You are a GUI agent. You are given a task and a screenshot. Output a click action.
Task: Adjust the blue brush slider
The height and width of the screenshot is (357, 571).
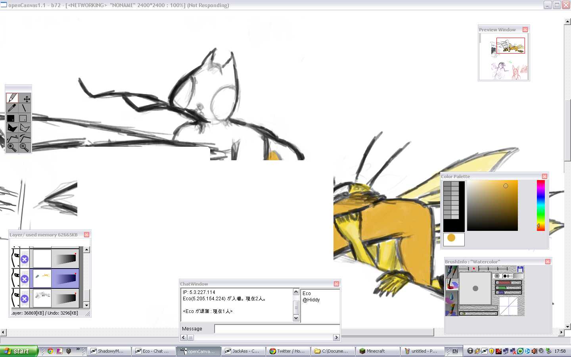pos(508,292)
